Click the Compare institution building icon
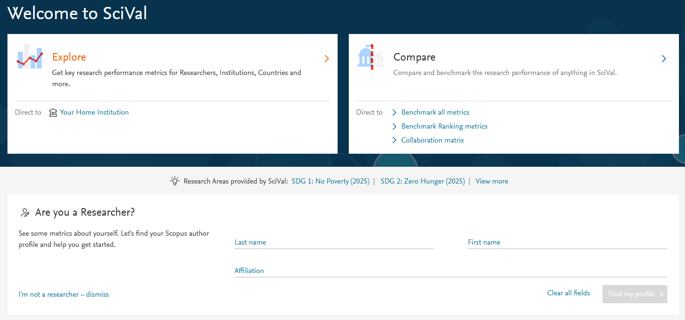 tap(371, 58)
